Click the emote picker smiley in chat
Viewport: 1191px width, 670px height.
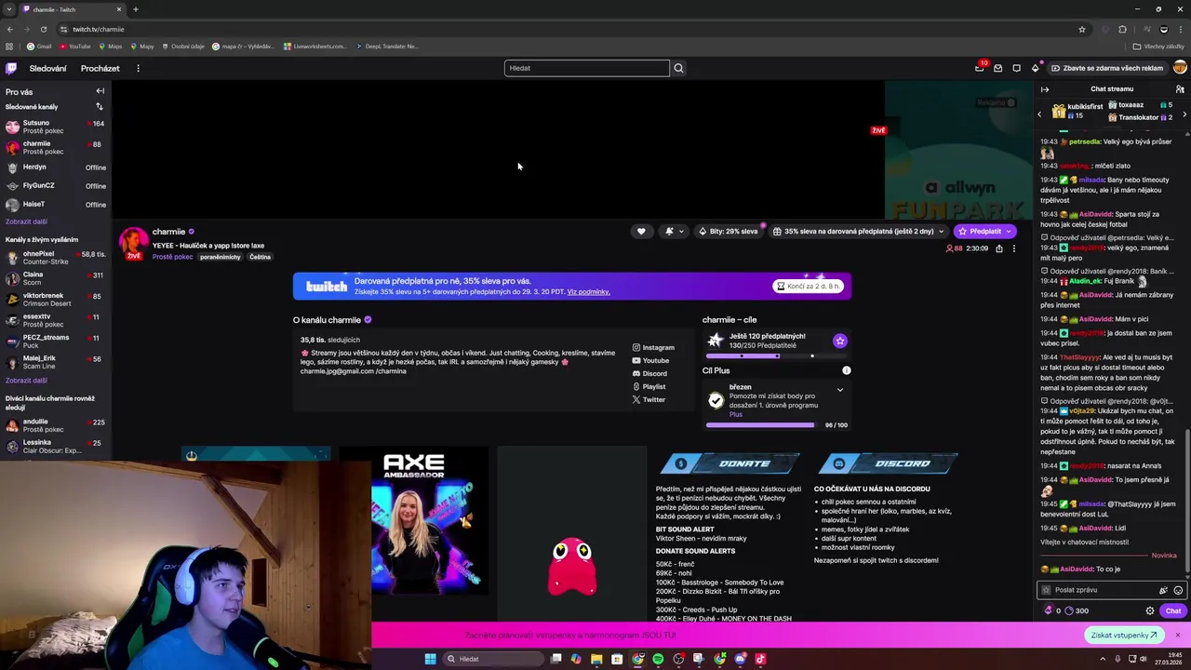pyautogui.click(x=1178, y=590)
